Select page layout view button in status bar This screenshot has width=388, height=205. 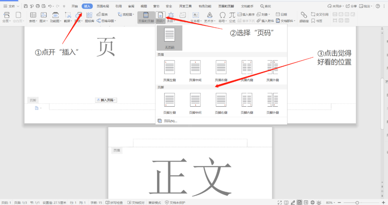(299, 202)
